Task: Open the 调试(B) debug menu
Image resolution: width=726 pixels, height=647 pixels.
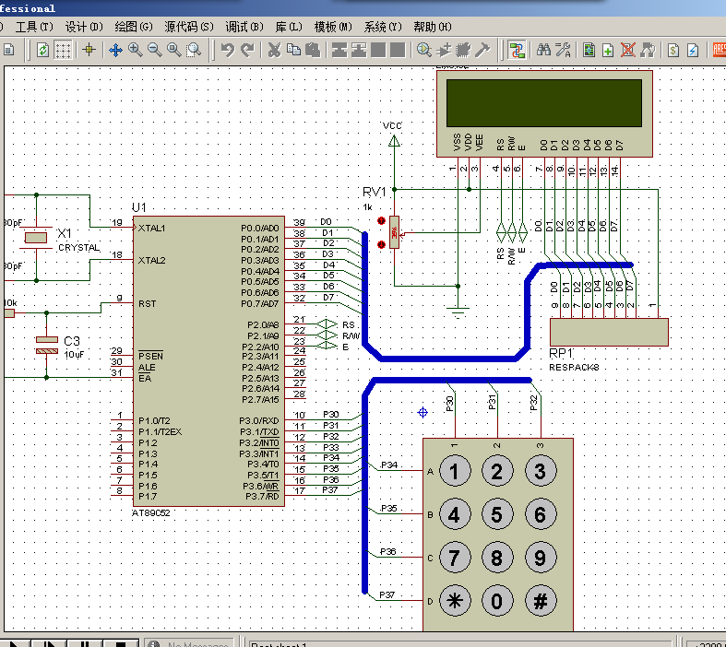Action: pos(244,27)
